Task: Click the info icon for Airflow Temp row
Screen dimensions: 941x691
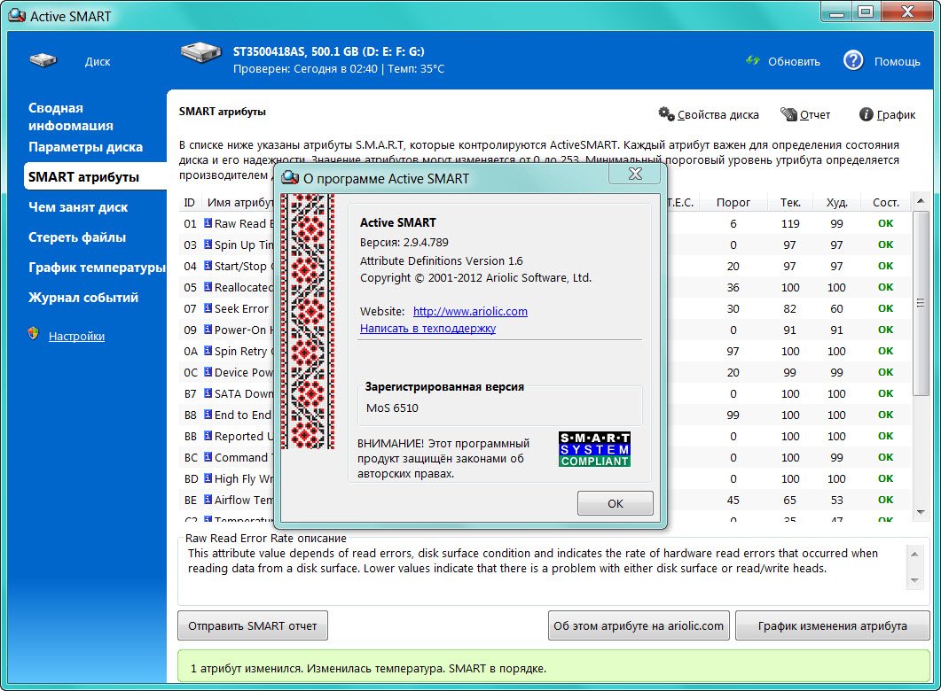Action: click(208, 500)
